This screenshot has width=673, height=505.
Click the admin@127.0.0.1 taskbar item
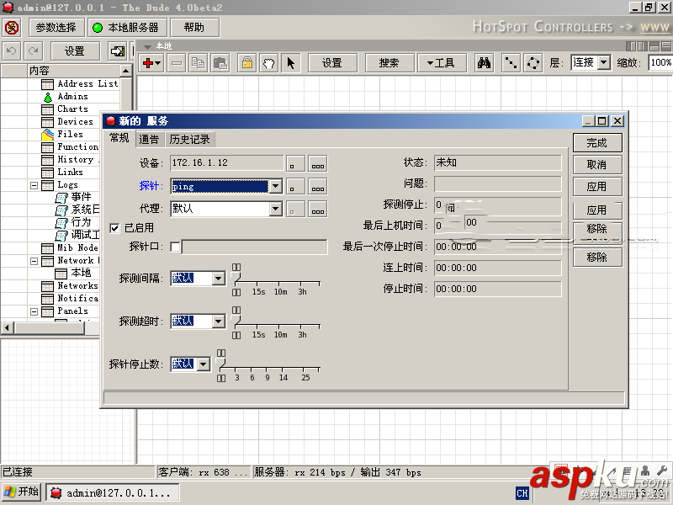pyautogui.click(x=113, y=493)
